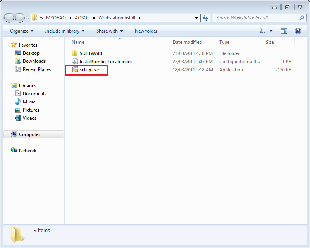Screen dimensions: 310x248
Task: Open the address bar history dropdown
Action: pyautogui.click(x=197, y=18)
